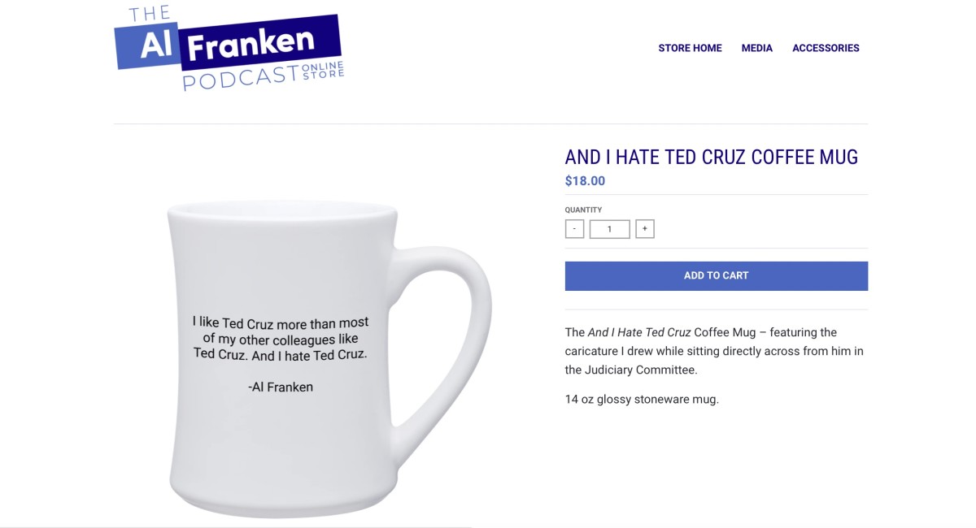976x528 pixels.
Task: Click the 'Franken' dark blue logo block
Action: point(260,41)
